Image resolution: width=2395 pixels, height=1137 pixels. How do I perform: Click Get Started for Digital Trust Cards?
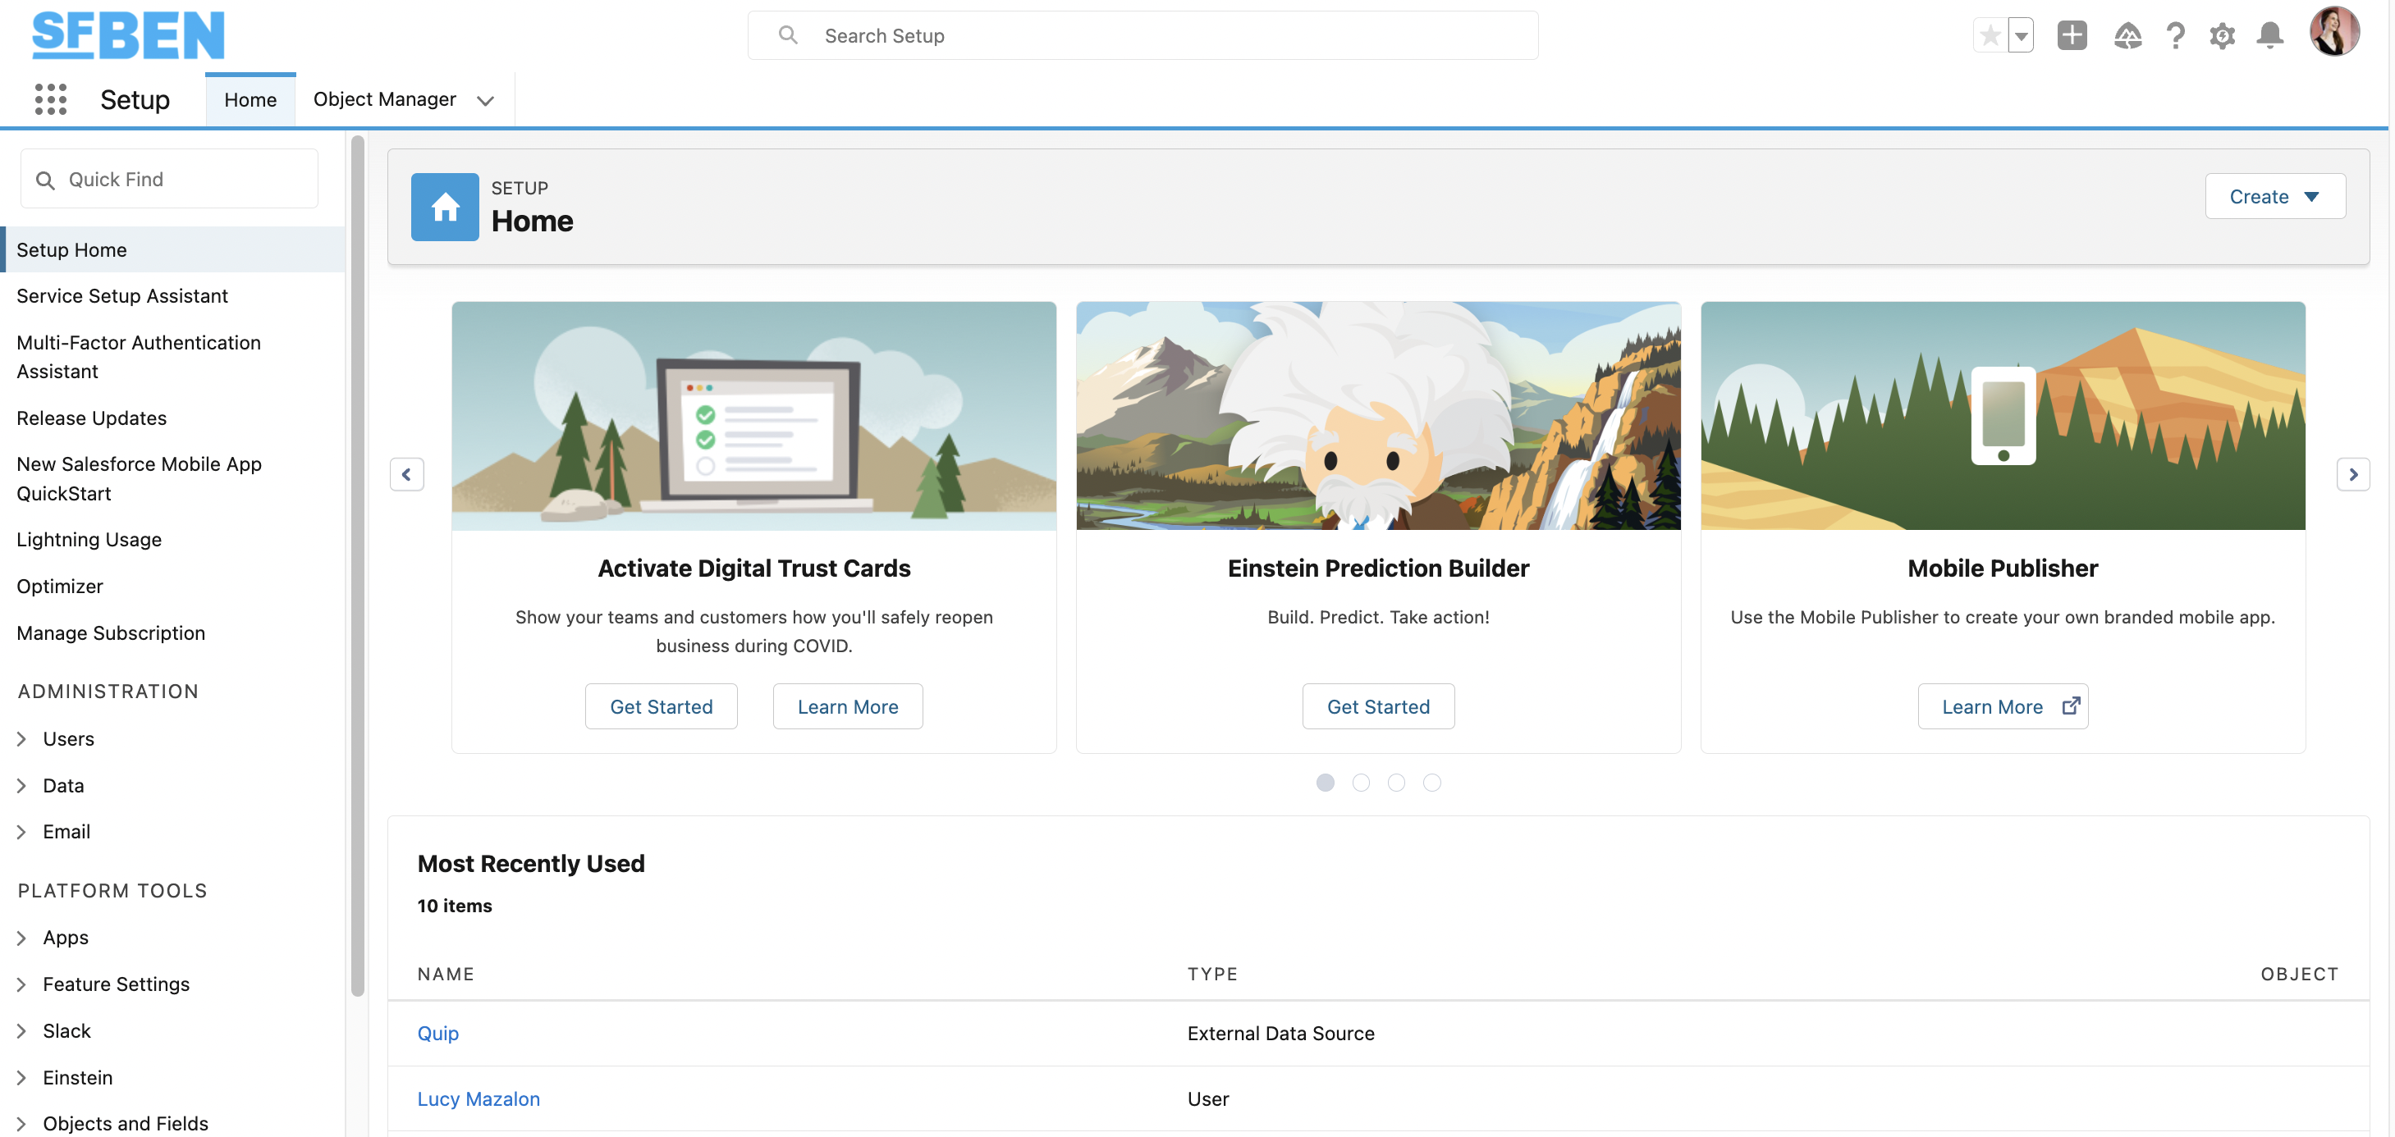(x=661, y=706)
